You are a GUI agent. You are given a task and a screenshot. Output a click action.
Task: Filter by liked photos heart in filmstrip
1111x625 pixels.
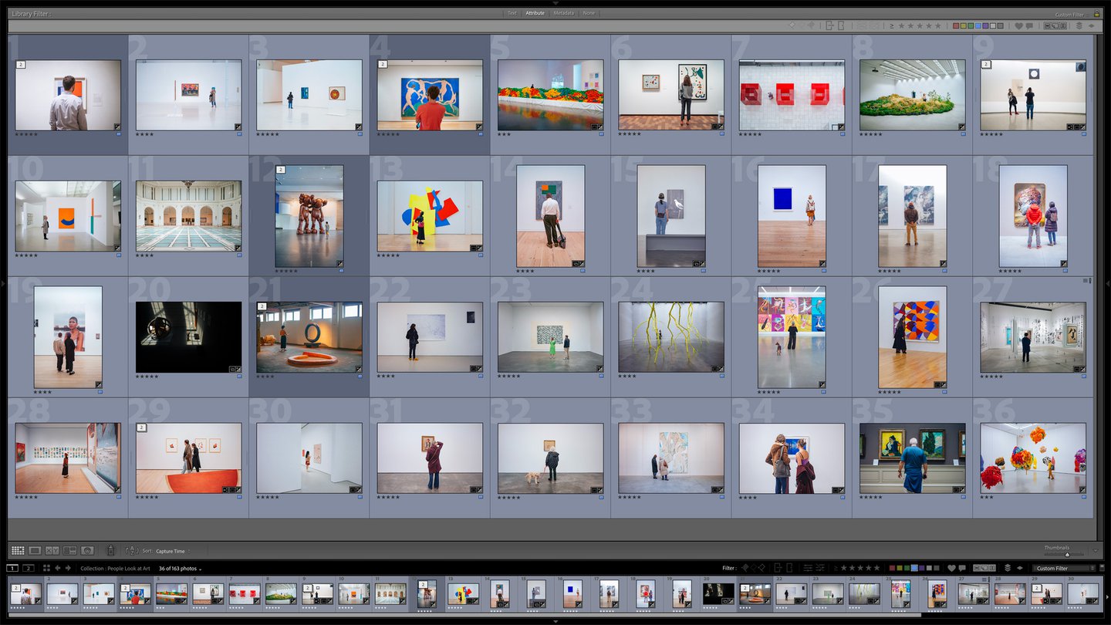click(x=952, y=568)
